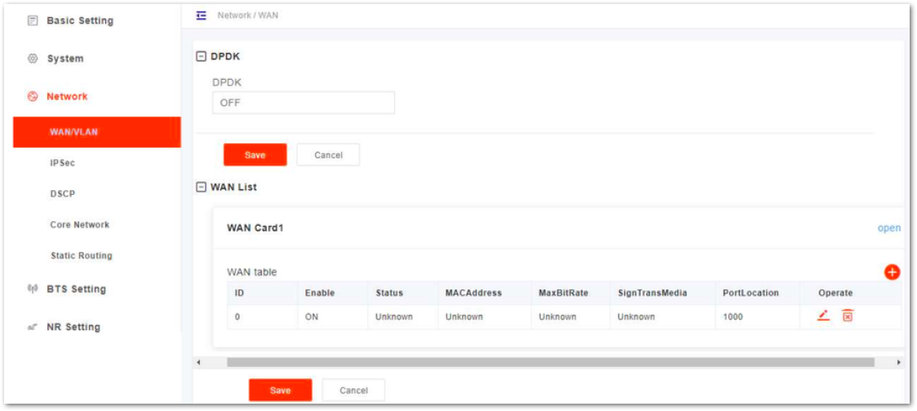Go to DSCP page

(63, 193)
